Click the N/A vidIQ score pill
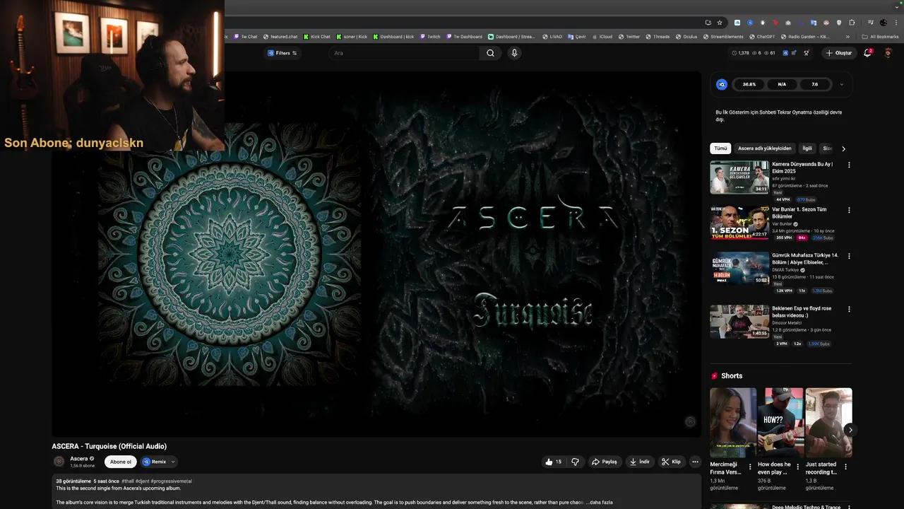Image resolution: width=904 pixels, height=509 pixels. [x=782, y=84]
